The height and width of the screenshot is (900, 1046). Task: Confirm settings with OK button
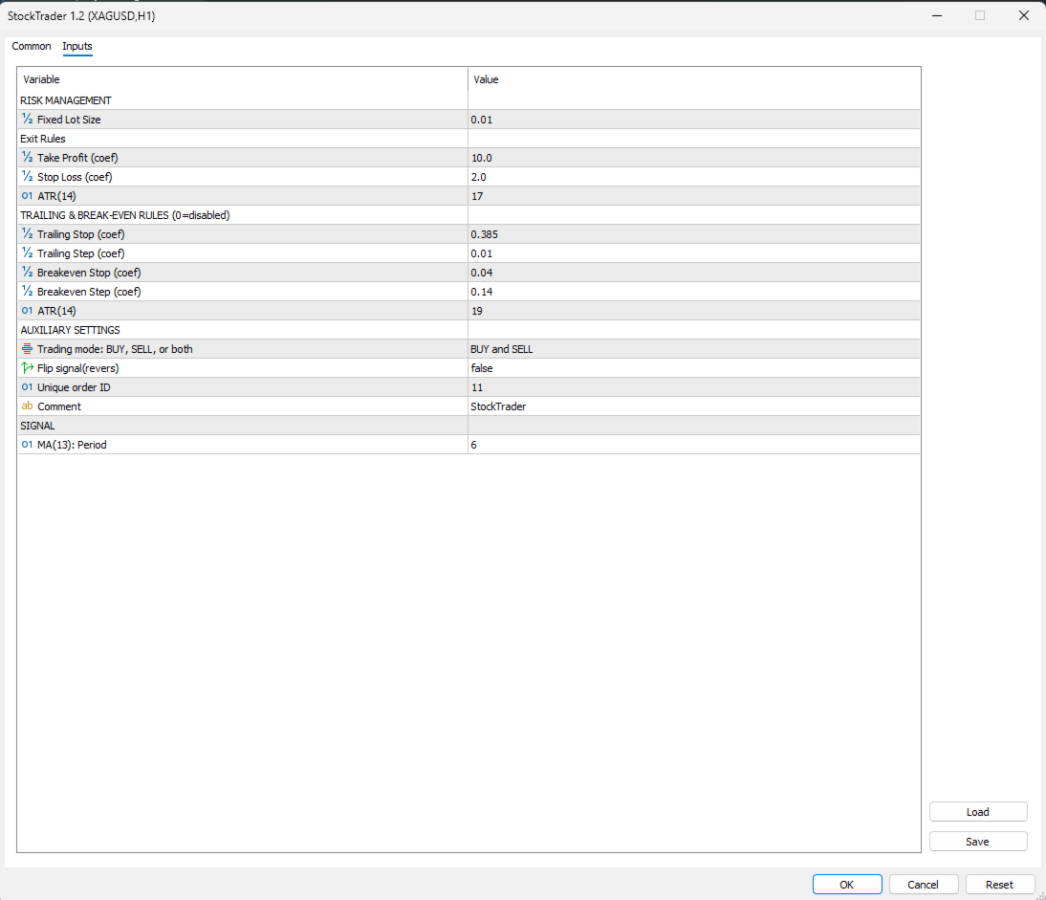click(847, 885)
